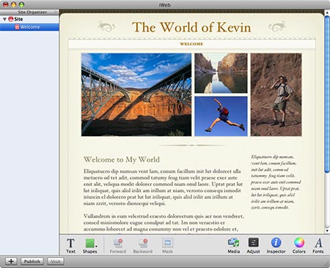The width and height of the screenshot is (330, 268).
Task: Click the green zoom window button
Action: 21,4
